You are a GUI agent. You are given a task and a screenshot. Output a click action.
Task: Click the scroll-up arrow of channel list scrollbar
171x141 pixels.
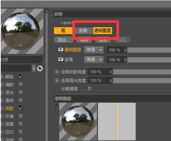pos(47,11)
